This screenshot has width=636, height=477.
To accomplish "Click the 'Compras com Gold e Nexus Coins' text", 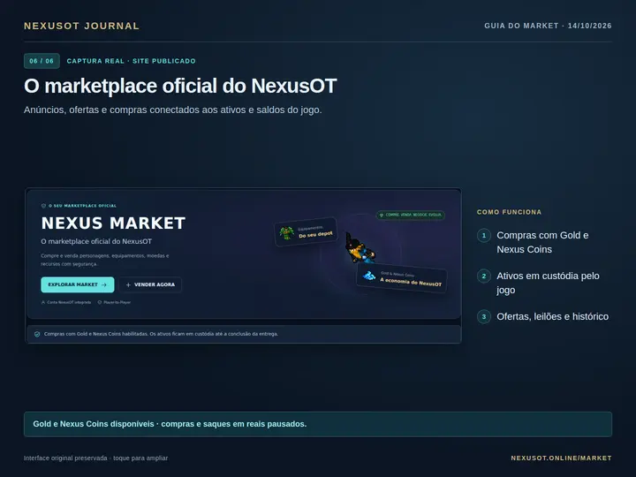I will pos(542,242).
